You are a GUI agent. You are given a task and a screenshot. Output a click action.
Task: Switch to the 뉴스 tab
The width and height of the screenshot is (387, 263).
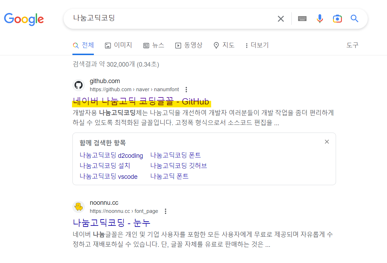pos(154,45)
